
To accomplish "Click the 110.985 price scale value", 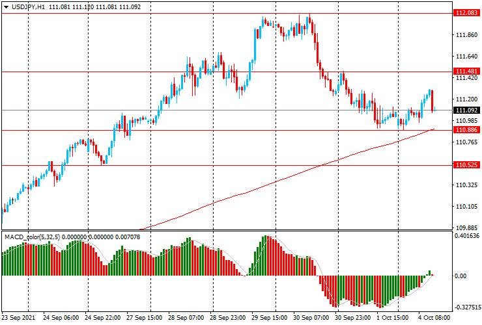I will [466, 121].
